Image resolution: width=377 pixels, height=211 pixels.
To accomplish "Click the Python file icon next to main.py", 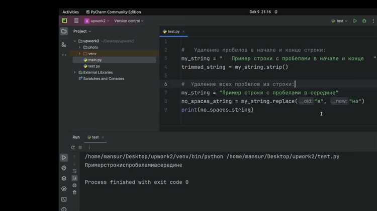I will point(85,60).
